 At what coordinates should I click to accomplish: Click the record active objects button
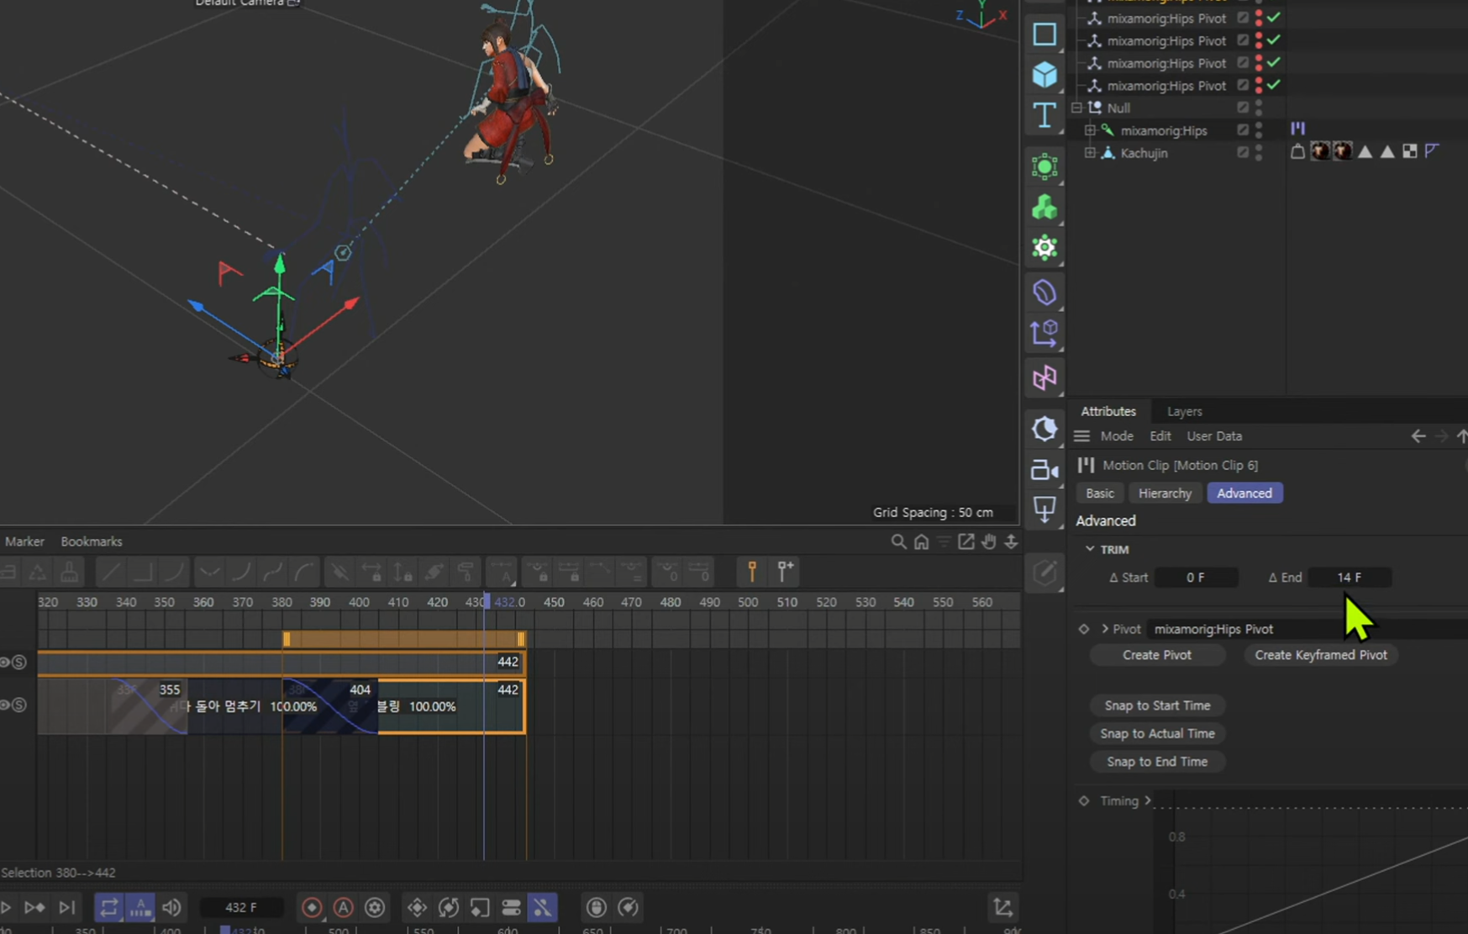tap(312, 907)
